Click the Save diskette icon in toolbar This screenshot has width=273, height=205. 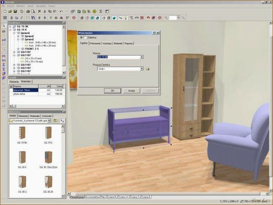coord(16,11)
